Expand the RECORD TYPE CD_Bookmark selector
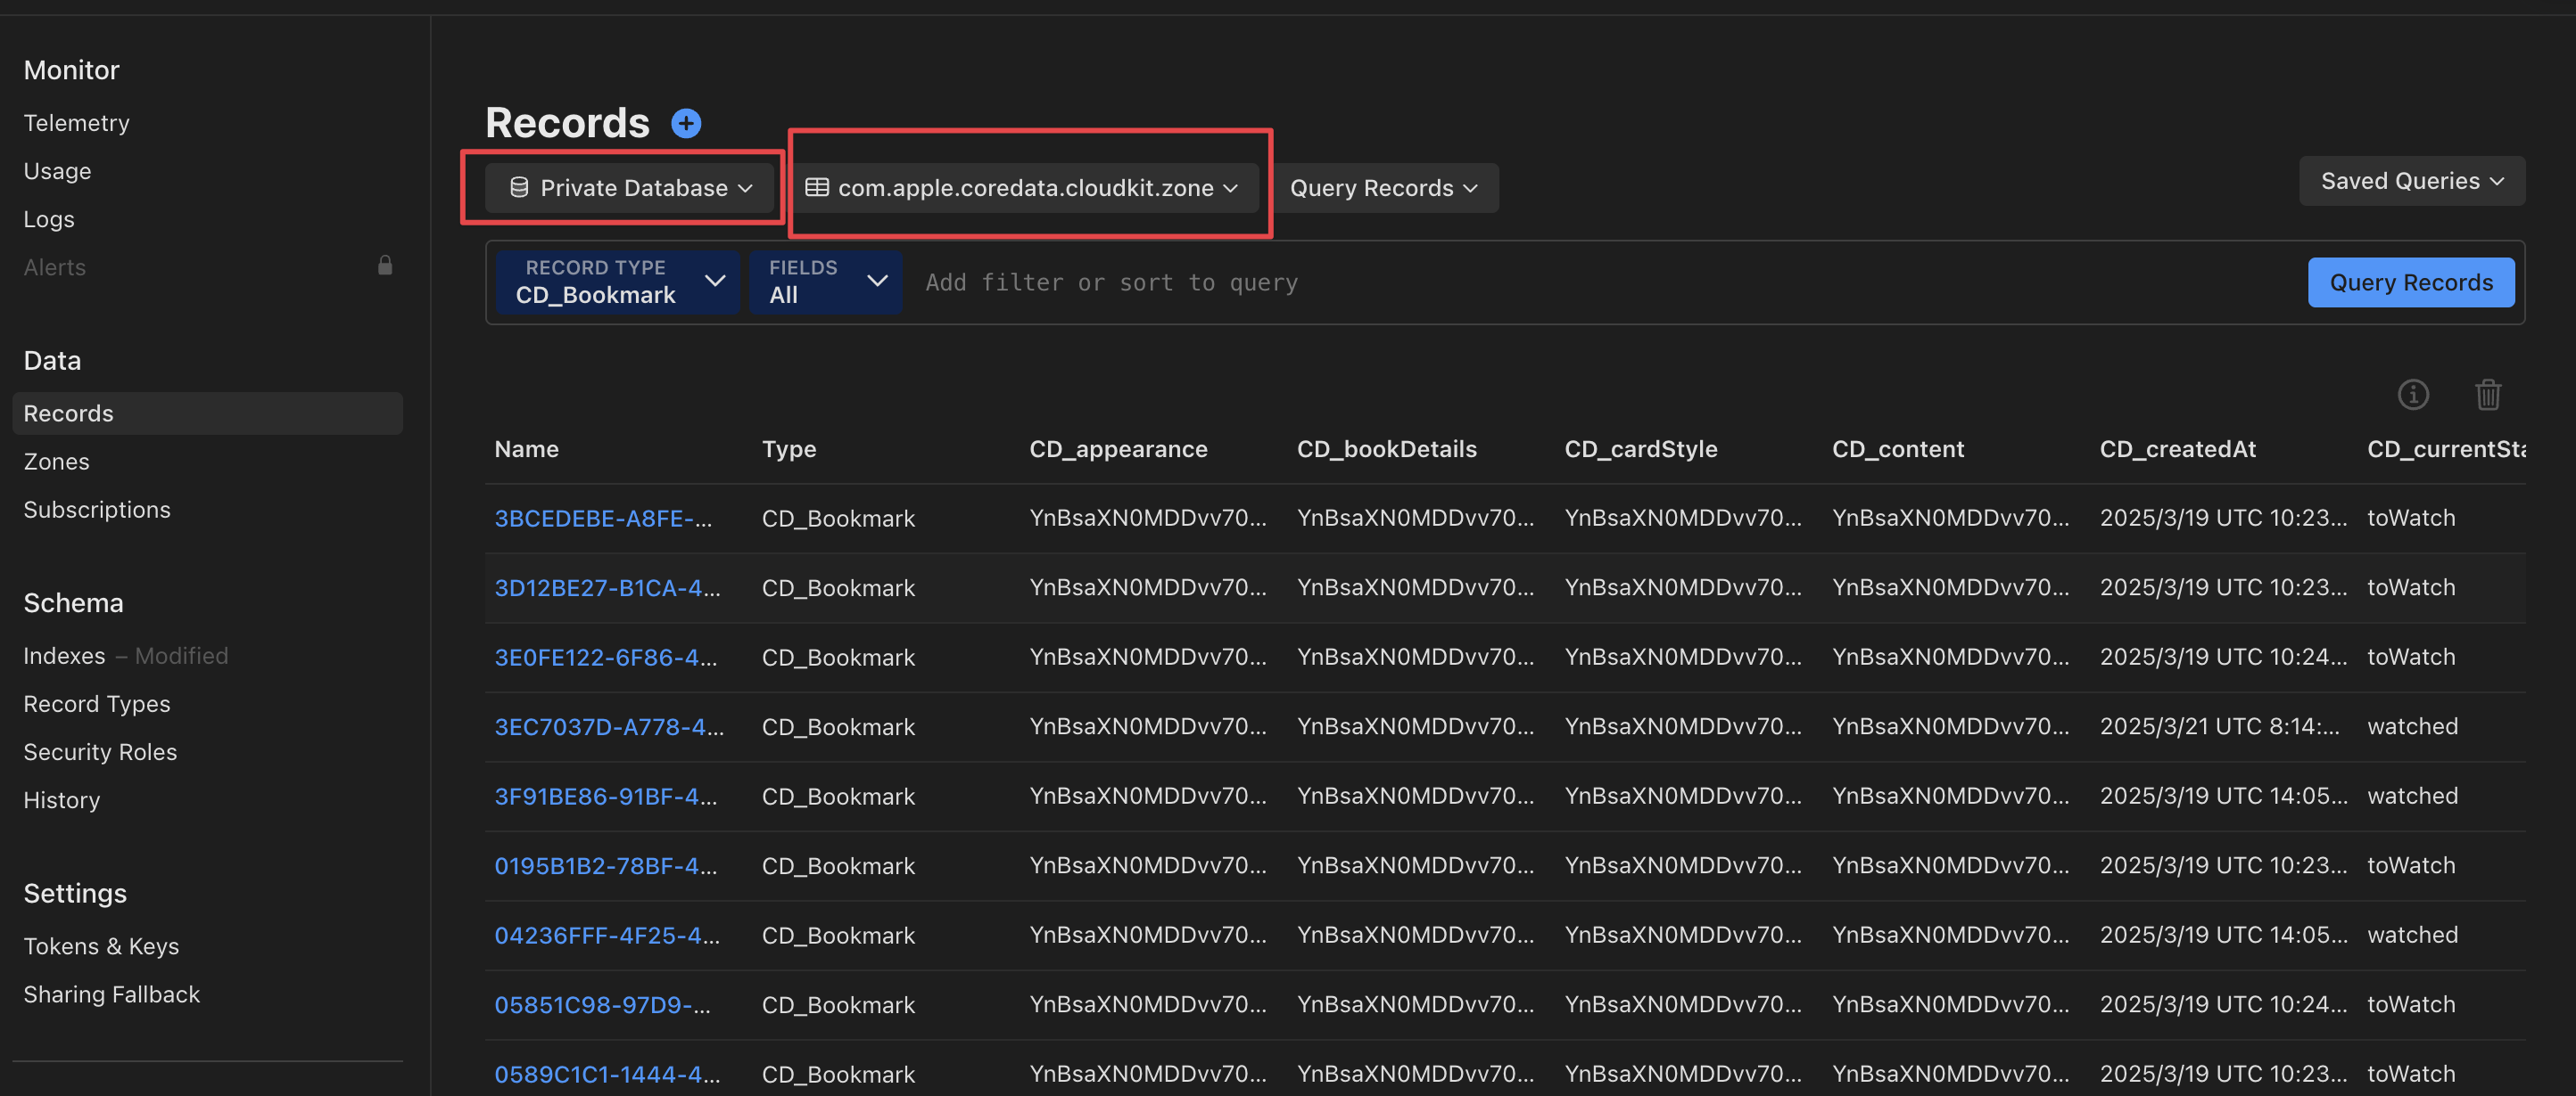Image resolution: width=2576 pixels, height=1096 pixels. [617, 282]
